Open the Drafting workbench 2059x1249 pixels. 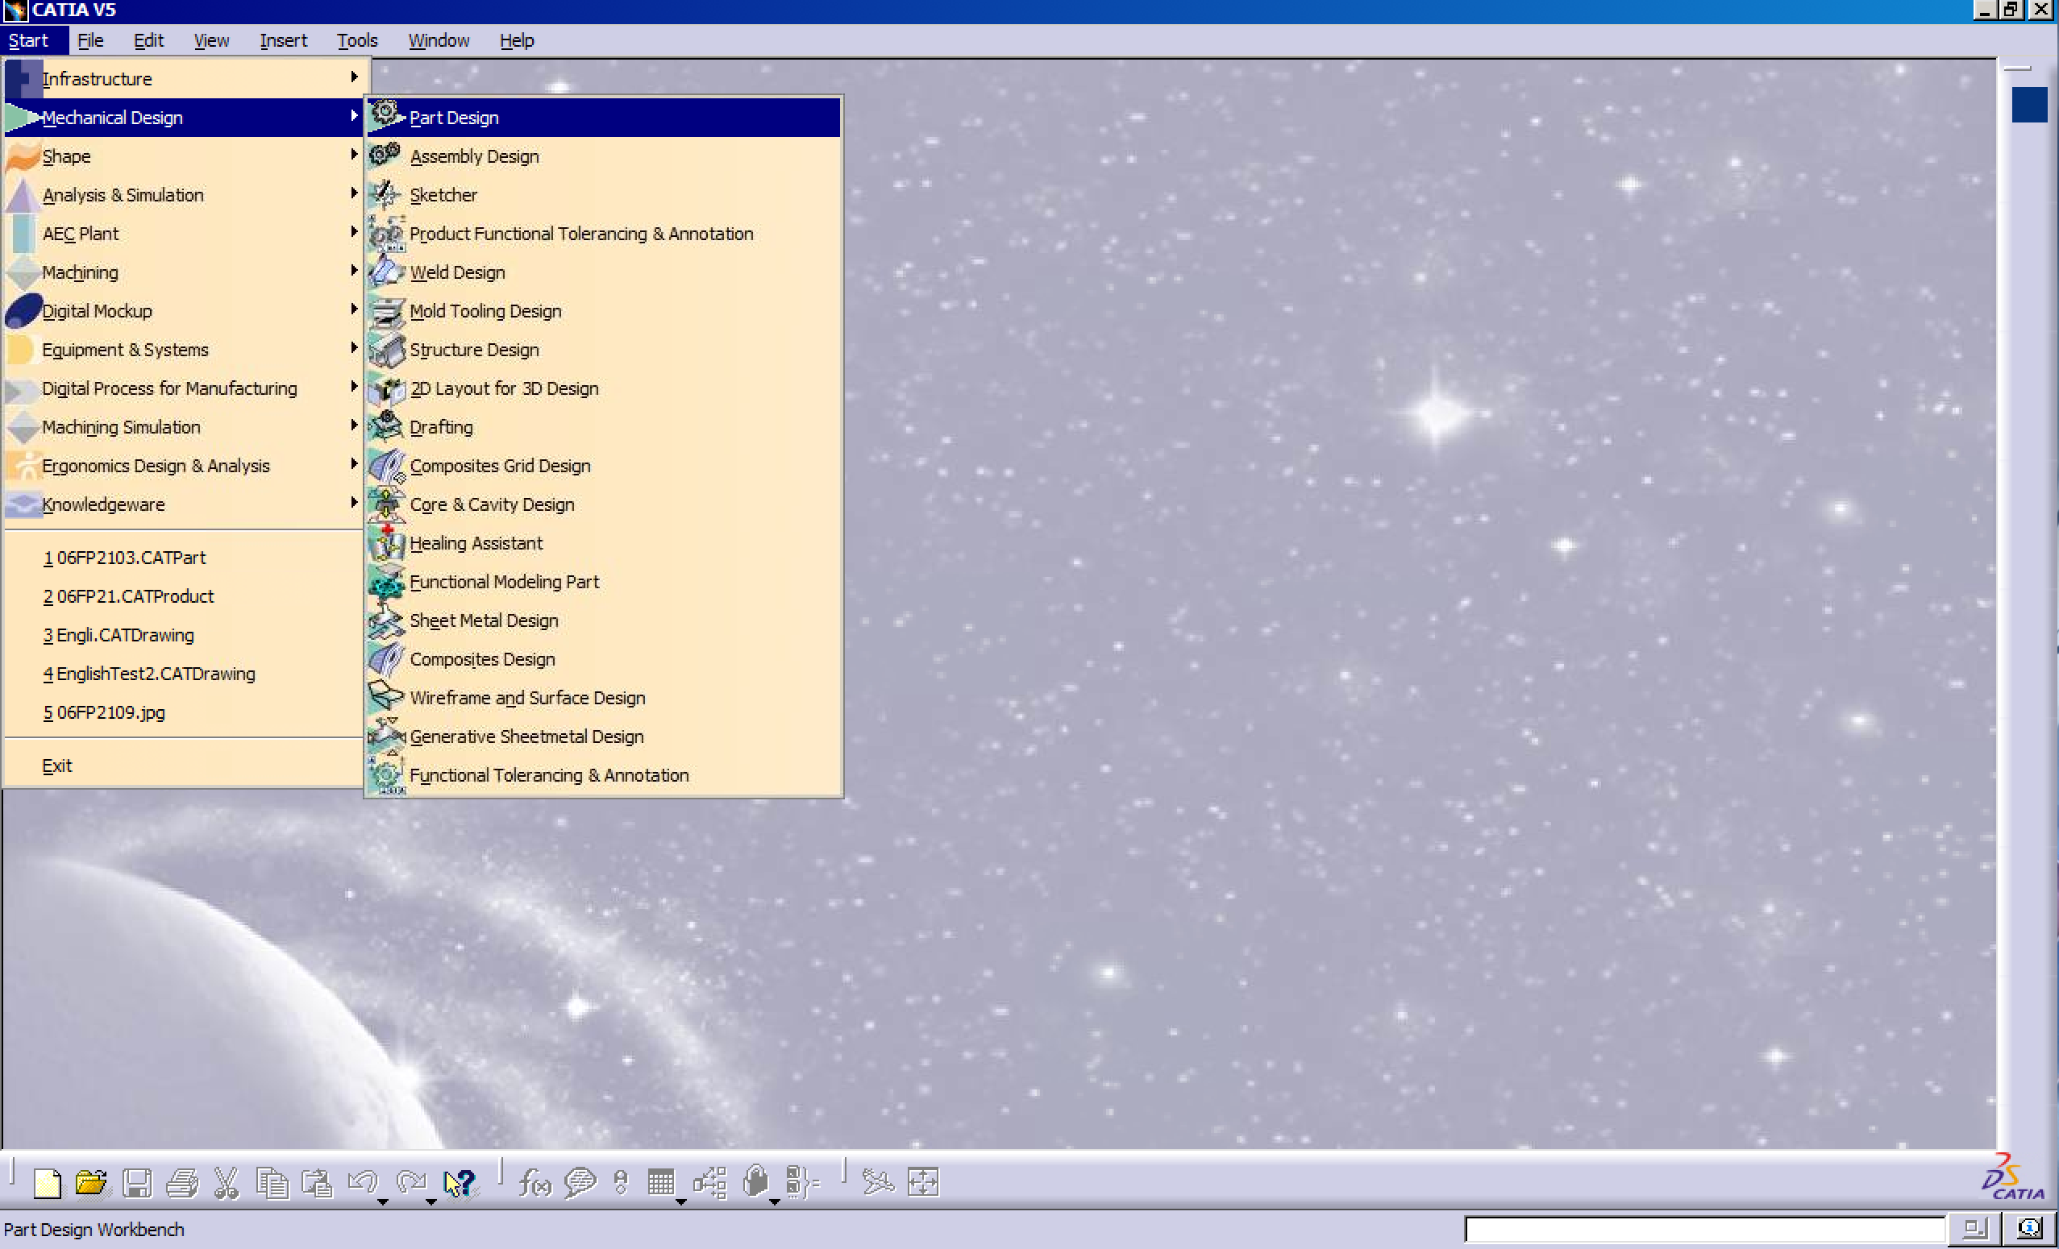[603, 427]
